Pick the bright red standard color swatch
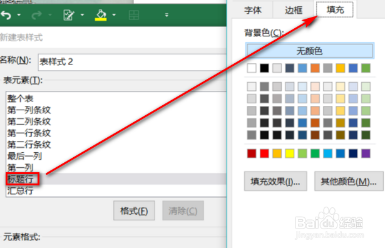This screenshot has width=385, height=248. tap(264, 153)
